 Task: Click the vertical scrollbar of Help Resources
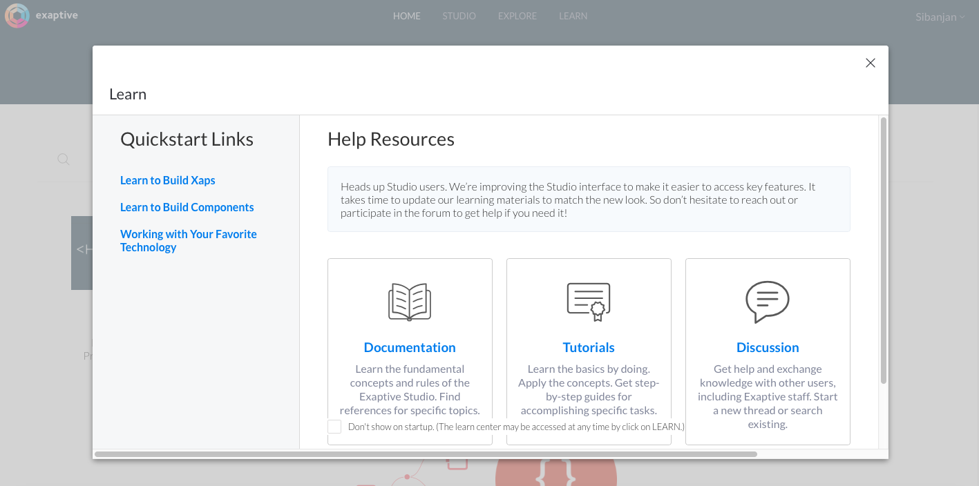(883, 251)
